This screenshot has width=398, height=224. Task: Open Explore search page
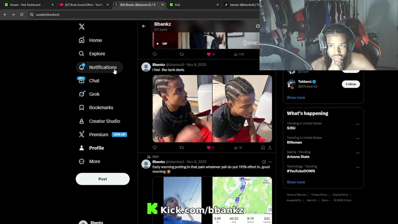tap(92, 54)
